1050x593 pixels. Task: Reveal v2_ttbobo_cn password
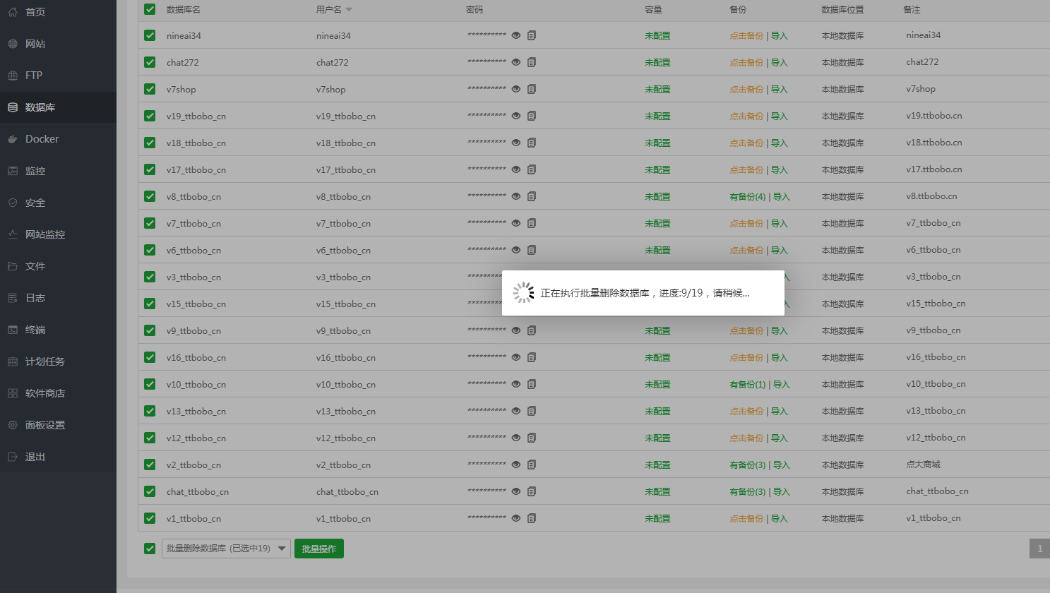tap(516, 465)
